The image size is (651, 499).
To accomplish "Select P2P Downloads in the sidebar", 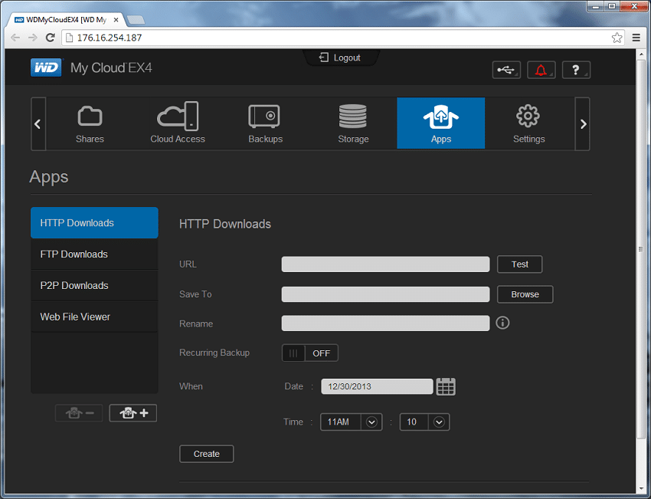I will point(94,285).
